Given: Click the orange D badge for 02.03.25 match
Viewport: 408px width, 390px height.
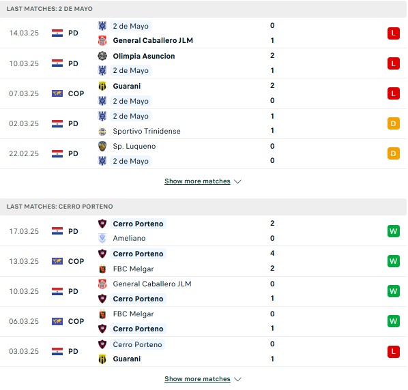Looking at the screenshot, I should point(394,123).
